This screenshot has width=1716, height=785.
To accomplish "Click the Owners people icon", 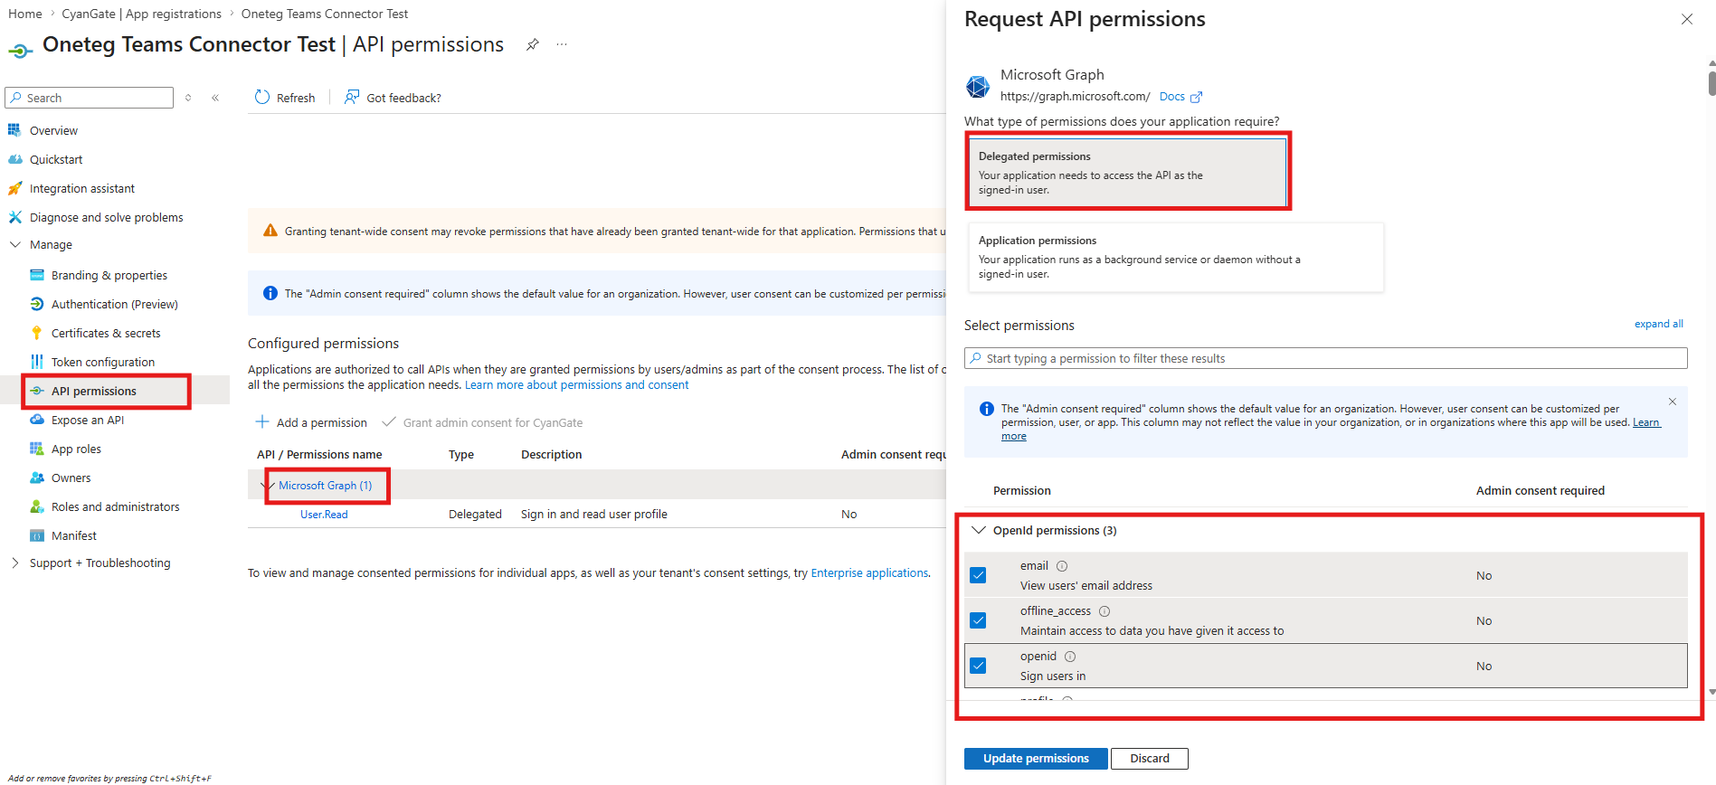I will point(36,478).
